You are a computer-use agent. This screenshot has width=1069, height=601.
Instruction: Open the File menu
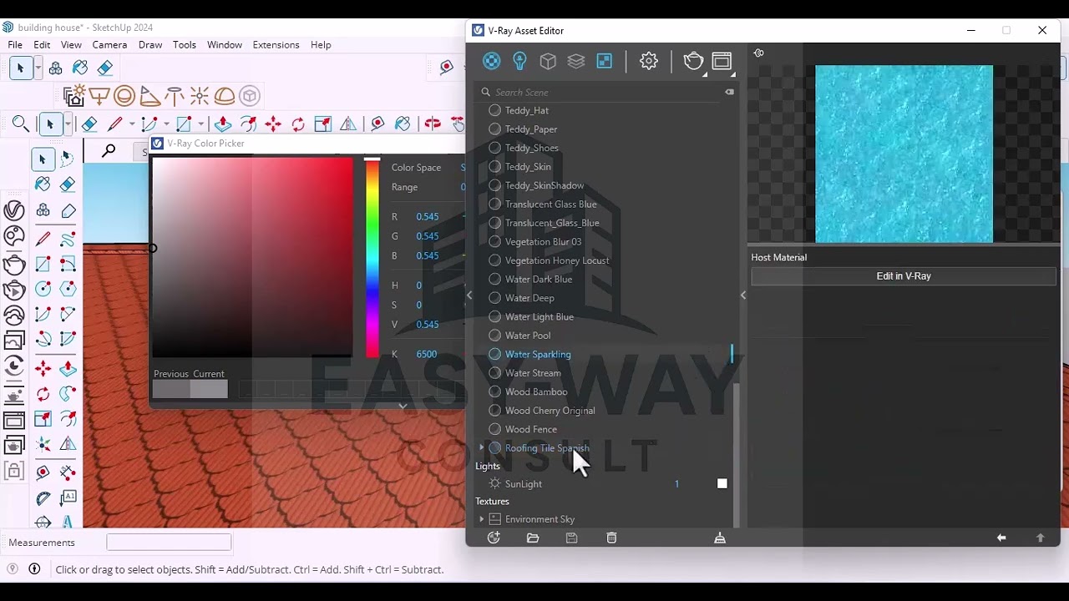pos(15,45)
